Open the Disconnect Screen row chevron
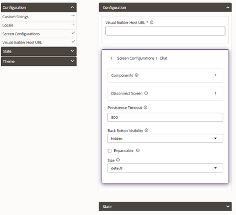 click(216, 93)
